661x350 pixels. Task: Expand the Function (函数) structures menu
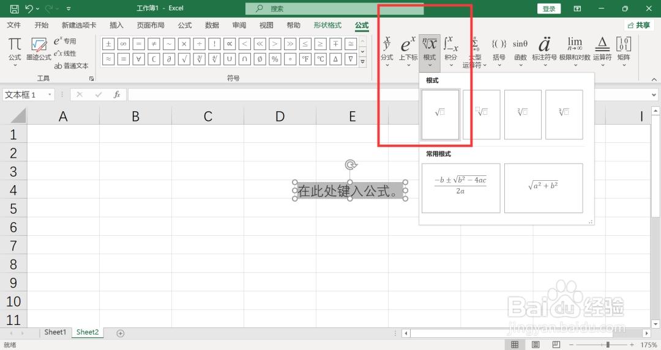pos(520,52)
